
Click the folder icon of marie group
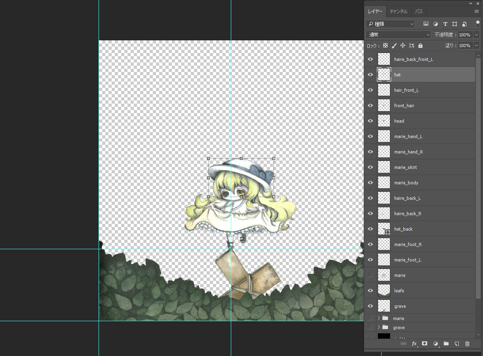385,318
